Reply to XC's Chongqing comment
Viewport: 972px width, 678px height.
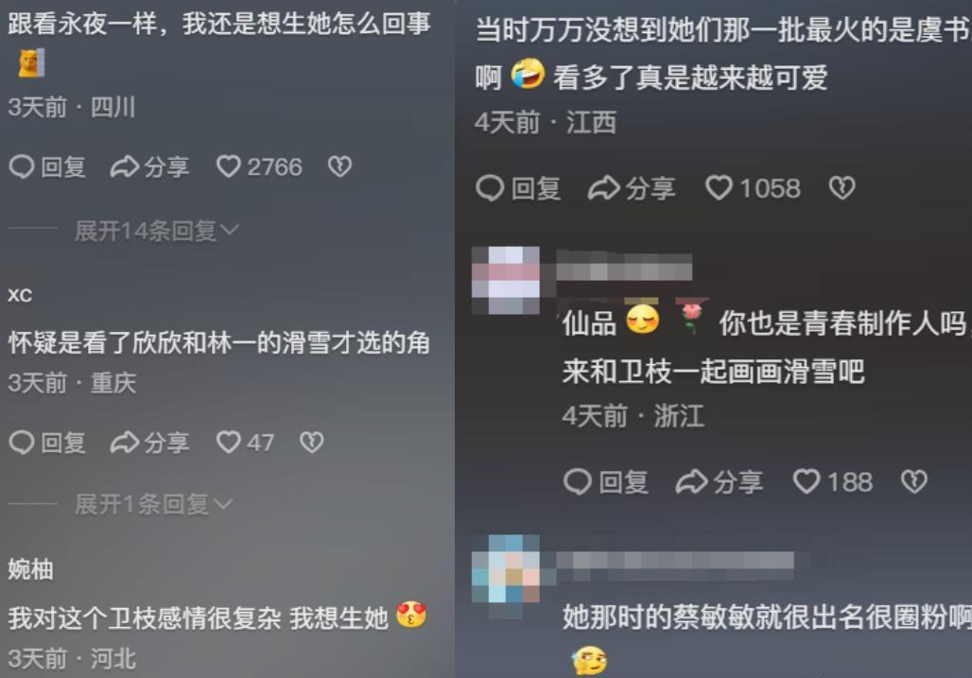pos(47,443)
